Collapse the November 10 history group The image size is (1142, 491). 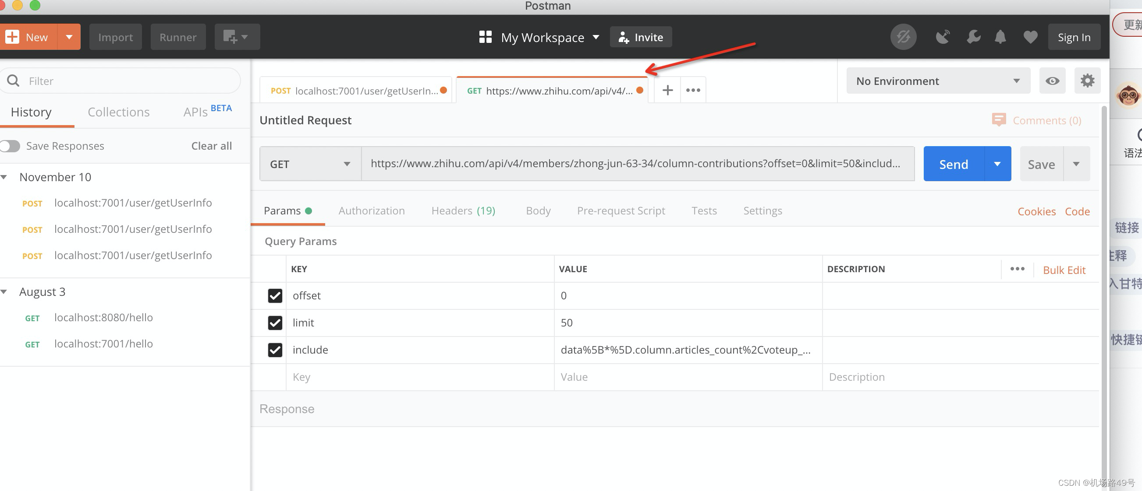(x=5, y=177)
